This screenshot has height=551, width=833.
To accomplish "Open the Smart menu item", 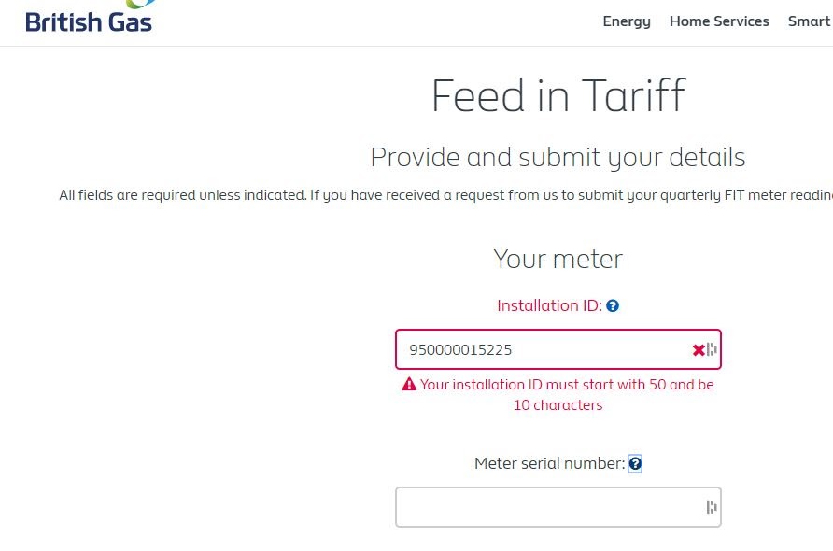I will click(x=809, y=21).
